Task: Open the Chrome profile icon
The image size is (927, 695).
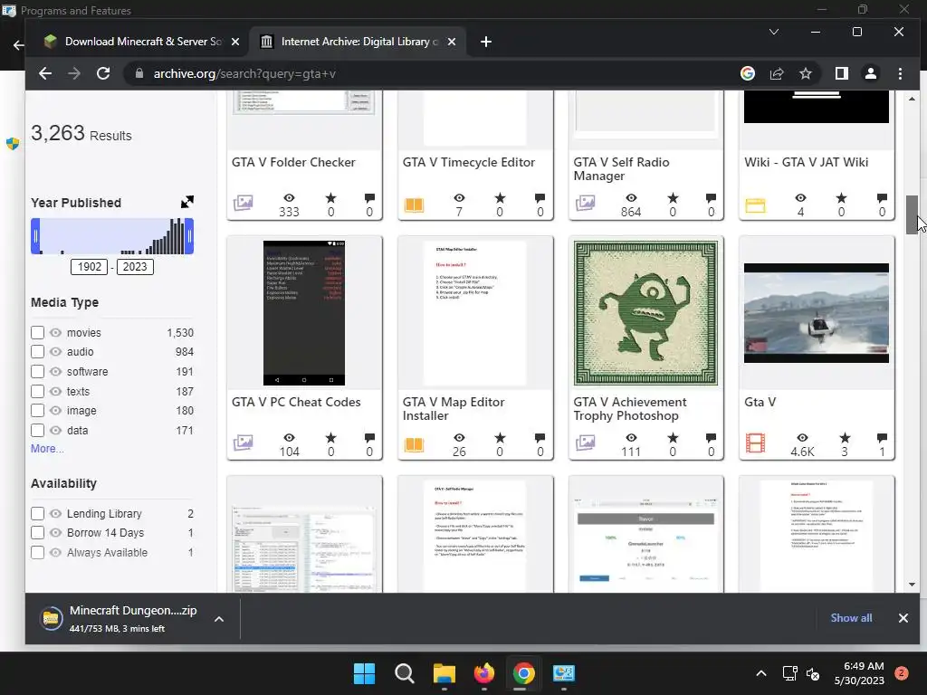Action: (870, 73)
